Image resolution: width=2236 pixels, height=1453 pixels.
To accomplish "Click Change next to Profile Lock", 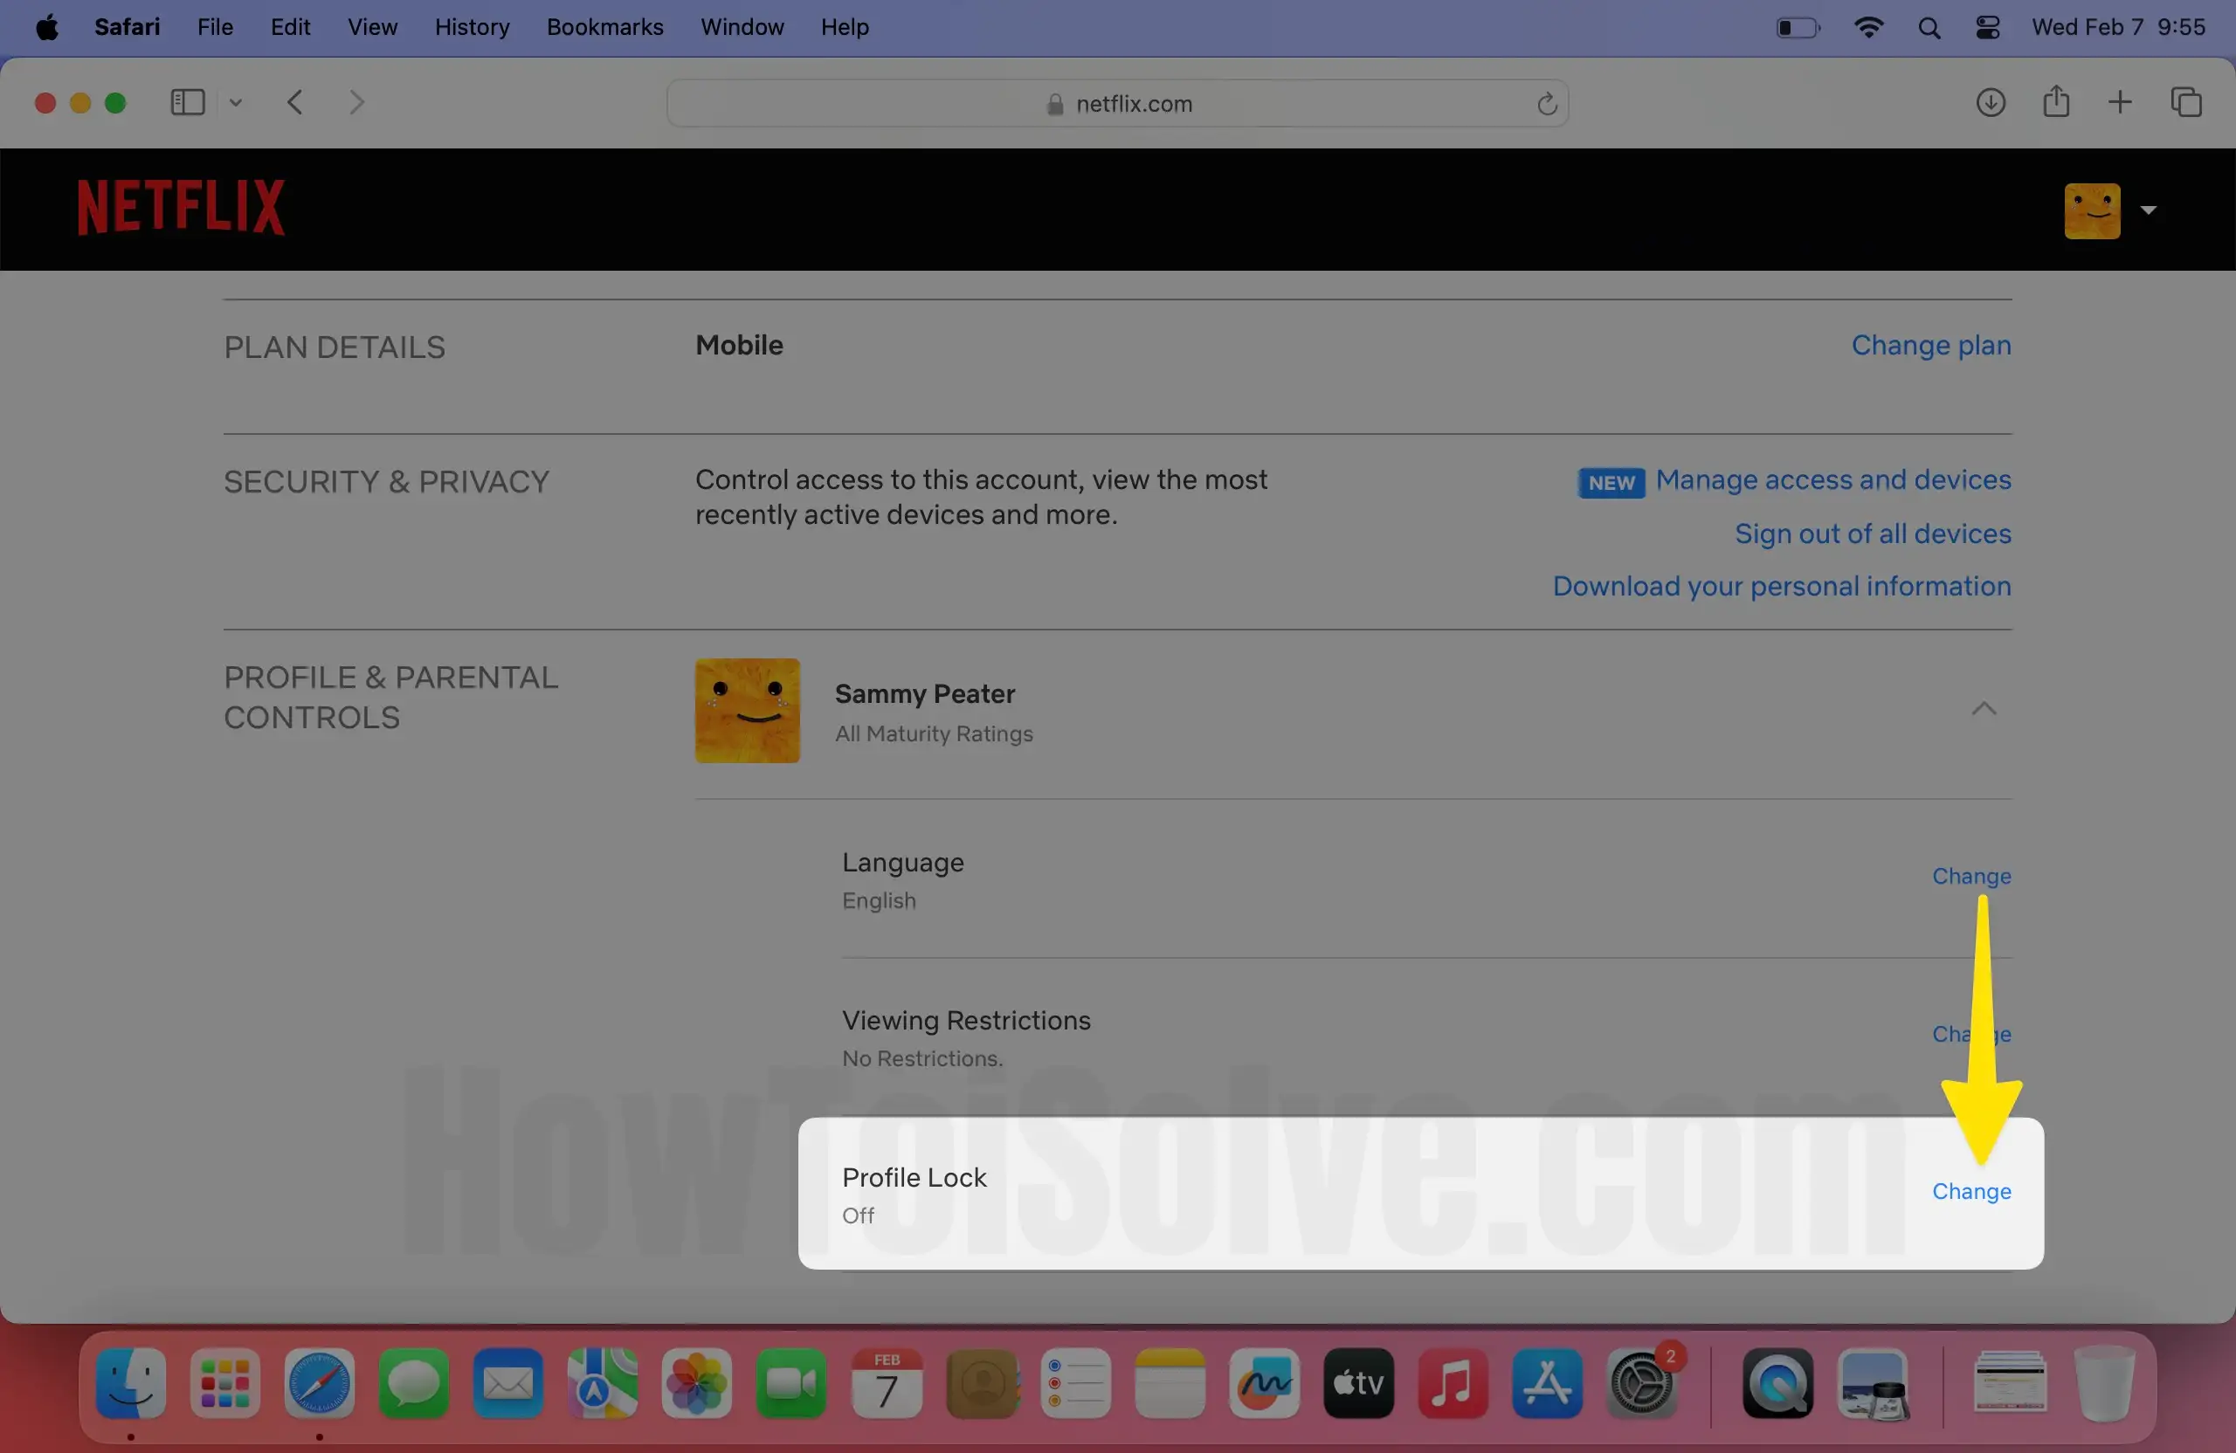I will point(1970,1191).
